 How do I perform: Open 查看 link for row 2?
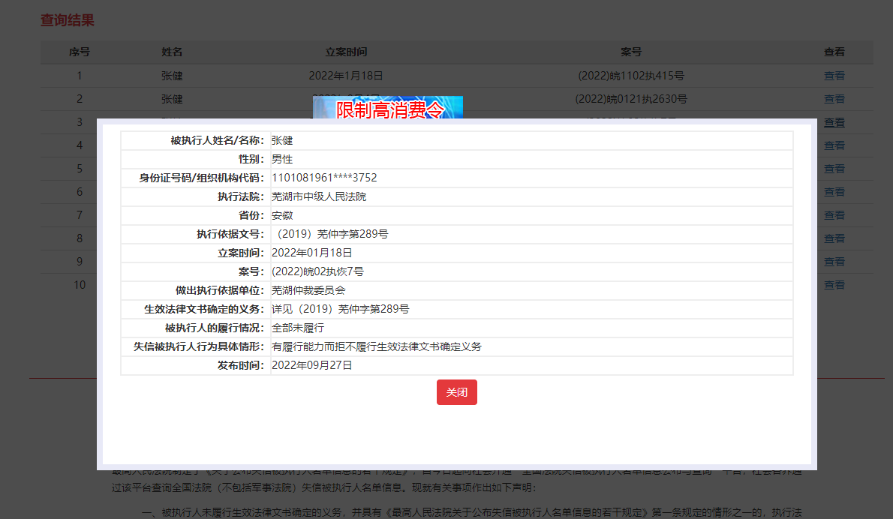click(834, 99)
